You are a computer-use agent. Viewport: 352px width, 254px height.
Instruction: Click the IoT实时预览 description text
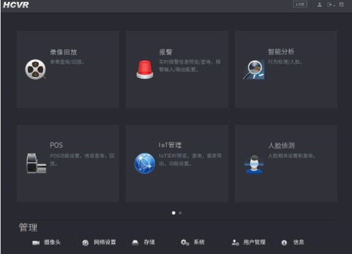(190, 160)
